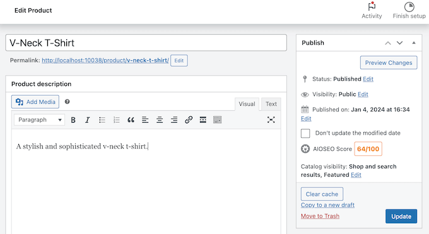Click the V-Neck T-Shirt title field
Screen dimensions: 429x234
point(146,43)
